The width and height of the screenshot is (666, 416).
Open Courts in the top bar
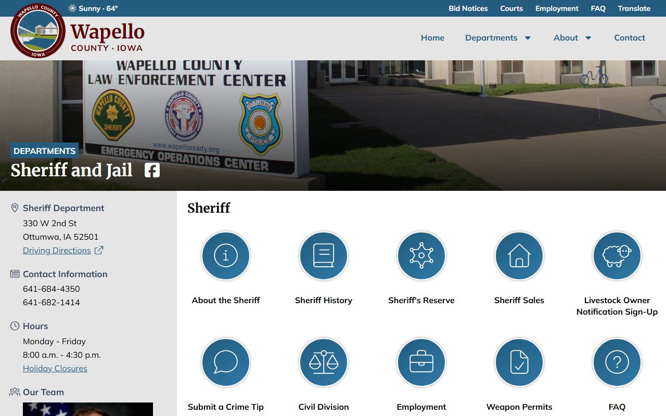tap(511, 8)
